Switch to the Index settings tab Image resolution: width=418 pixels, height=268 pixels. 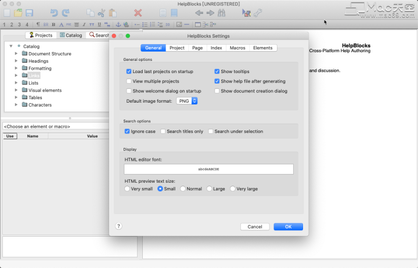[216, 48]
